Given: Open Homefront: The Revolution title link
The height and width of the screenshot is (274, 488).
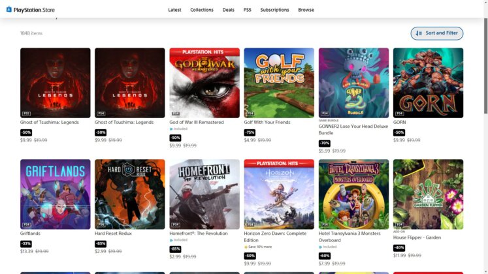Looking at the screenshot, I should pyautogui.click(x=199, y=234).
